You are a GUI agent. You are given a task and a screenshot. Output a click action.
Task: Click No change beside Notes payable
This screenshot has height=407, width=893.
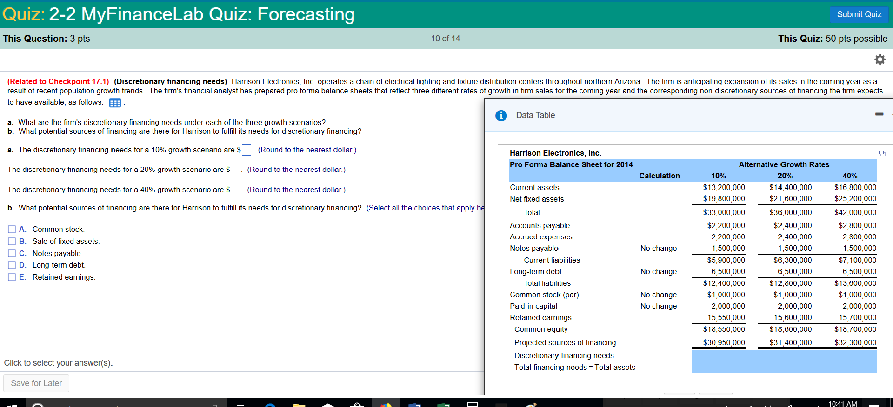(659, 249)
